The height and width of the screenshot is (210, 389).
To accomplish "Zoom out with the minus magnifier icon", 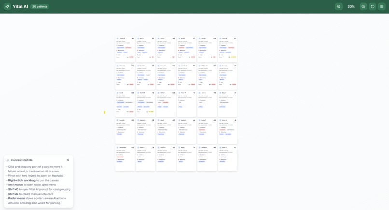I will (339, 6).
